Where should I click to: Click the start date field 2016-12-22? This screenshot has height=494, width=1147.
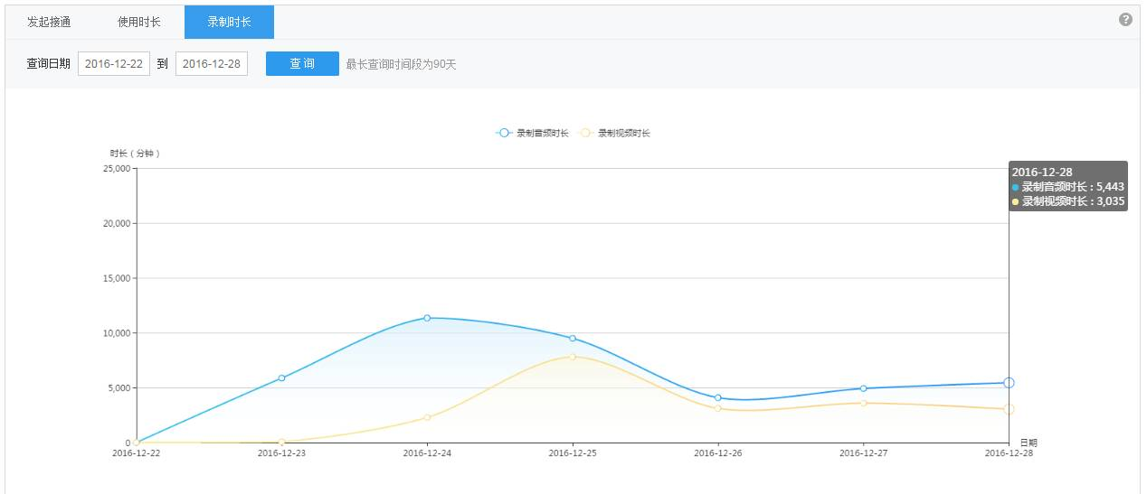point(114,64)
